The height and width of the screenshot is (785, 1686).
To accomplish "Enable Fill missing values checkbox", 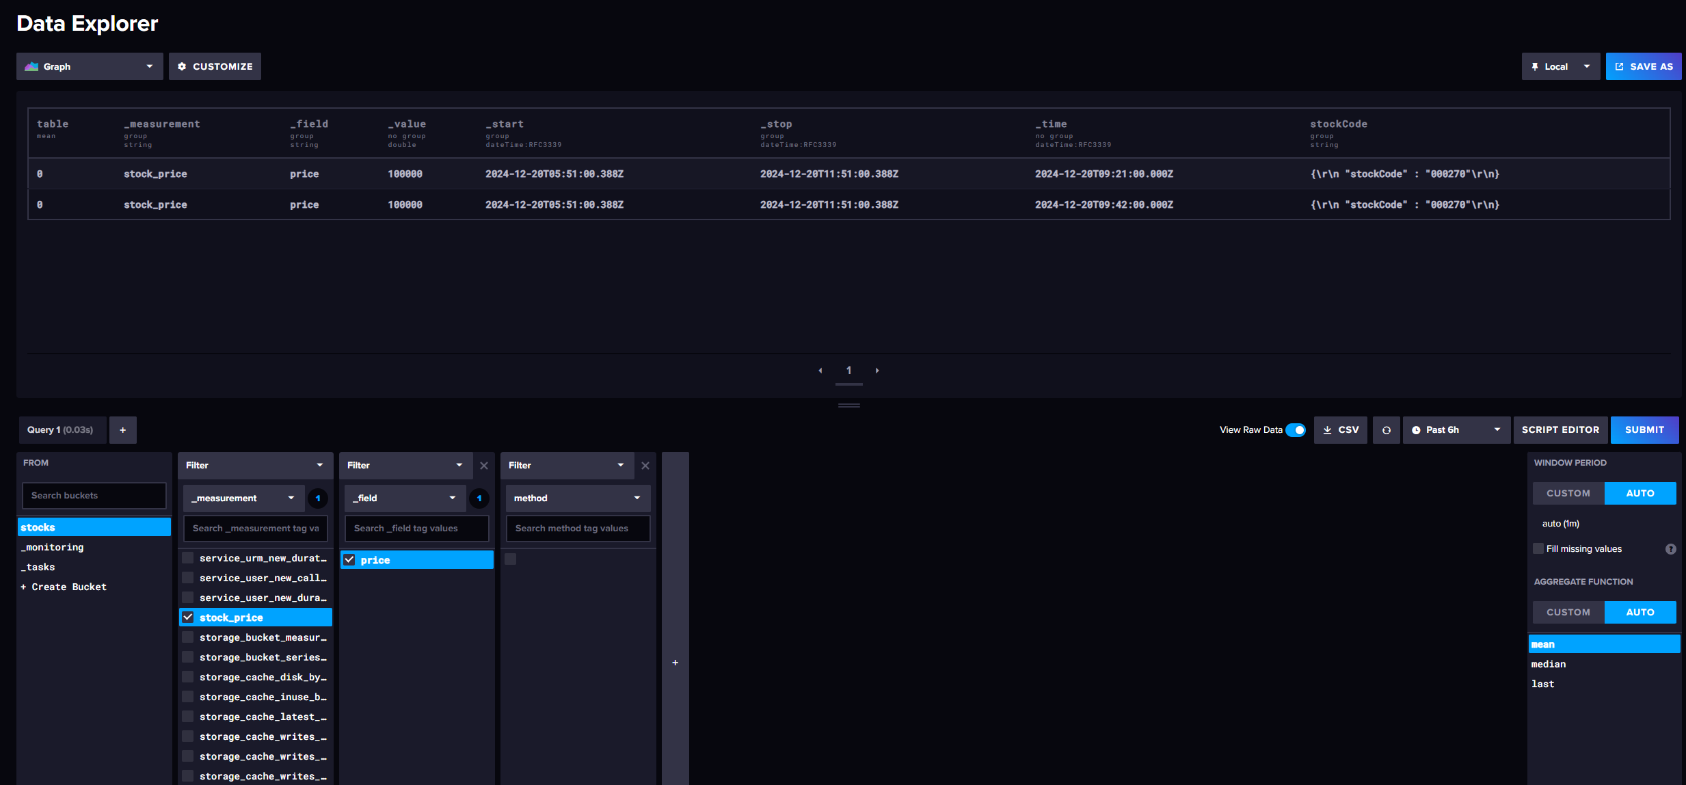I will [1538, 549].
